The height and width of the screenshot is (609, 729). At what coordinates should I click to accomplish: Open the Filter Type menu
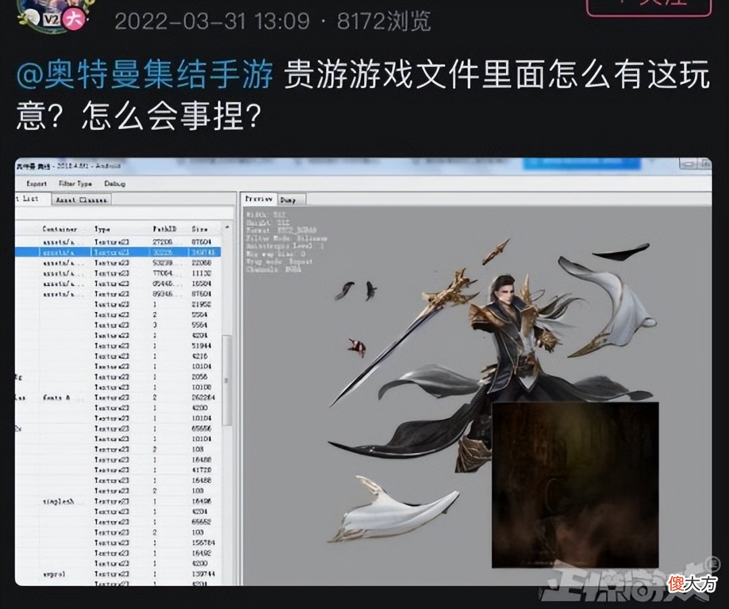coord(76,184)
